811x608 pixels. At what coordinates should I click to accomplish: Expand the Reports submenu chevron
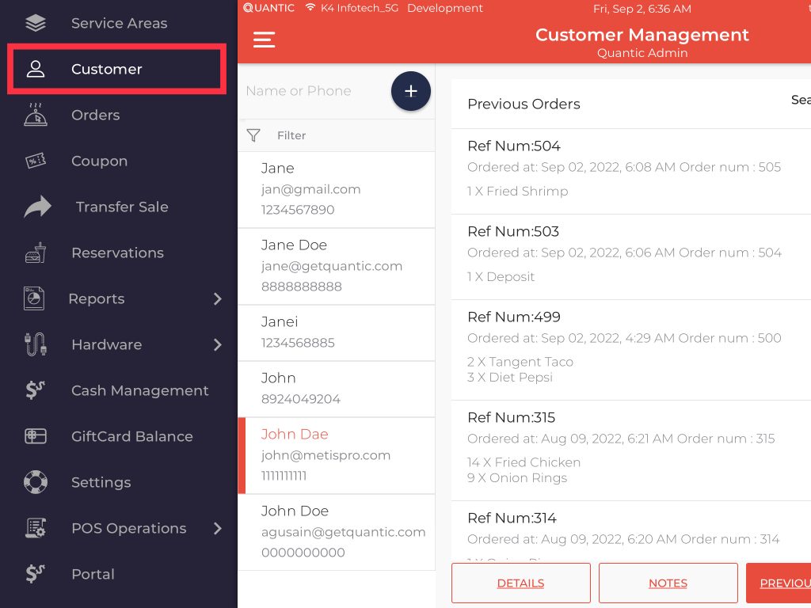[x=218, y=298]
